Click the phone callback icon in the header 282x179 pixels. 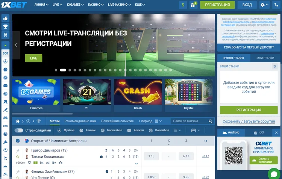(x=276, y=5)
